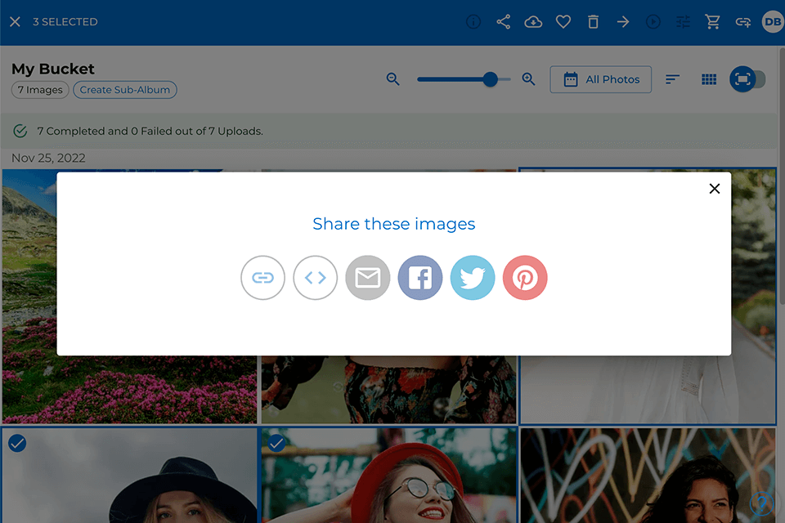Viewport: 785px width, 523px height.
Task: Open the DB account avatar menu
Action: pos(773,21)
